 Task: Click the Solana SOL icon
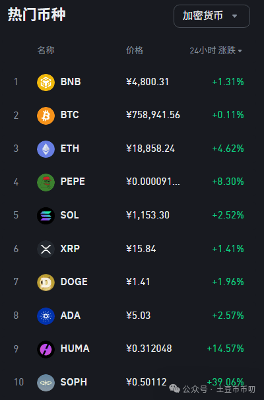46,216
